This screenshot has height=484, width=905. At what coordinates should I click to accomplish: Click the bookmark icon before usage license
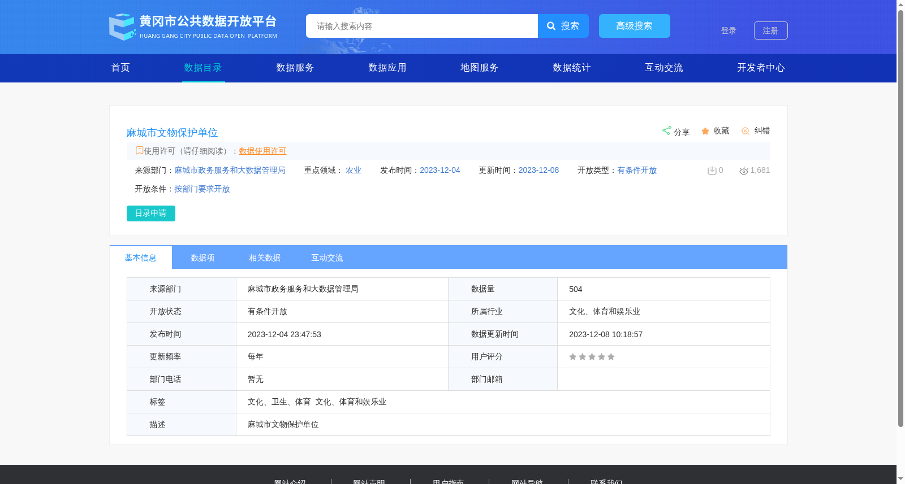pyautogui.click(x=139, y=150)
